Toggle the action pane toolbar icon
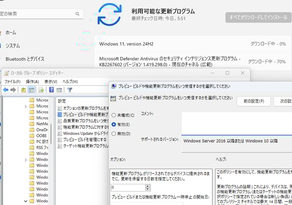 pyautogui.click(x=59, y=90)
